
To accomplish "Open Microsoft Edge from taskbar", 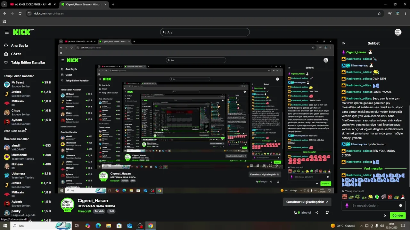I will (98, 226).
